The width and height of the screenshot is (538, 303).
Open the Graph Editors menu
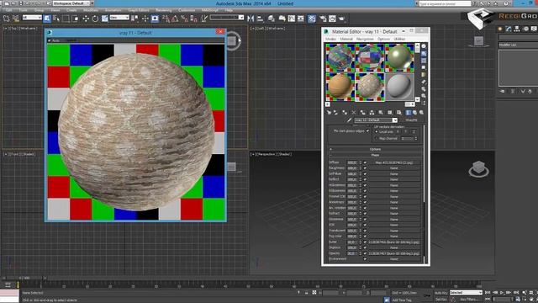click(x=139, y=10)
